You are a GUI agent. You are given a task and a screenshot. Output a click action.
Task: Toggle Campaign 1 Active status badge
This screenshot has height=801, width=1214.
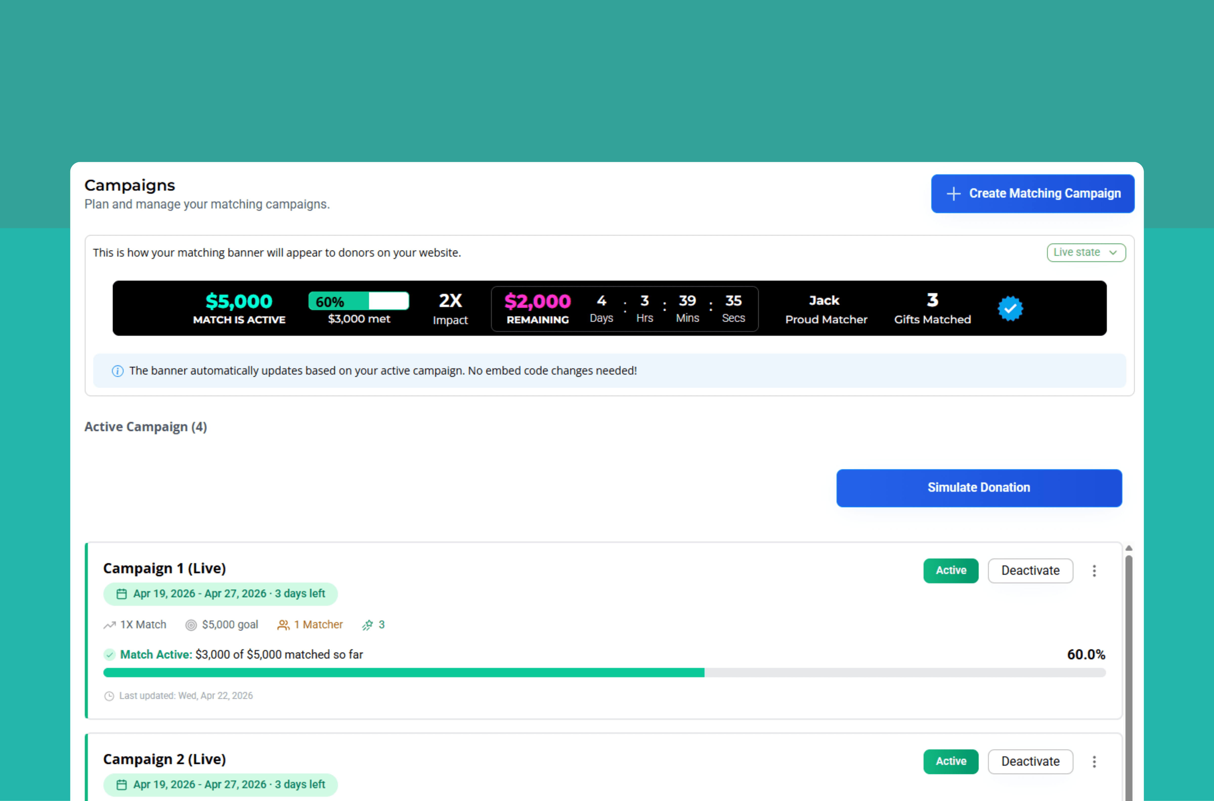950,571
